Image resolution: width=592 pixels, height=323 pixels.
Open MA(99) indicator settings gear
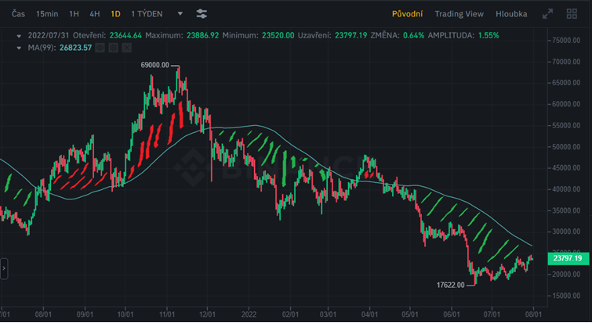click(112, 48)
